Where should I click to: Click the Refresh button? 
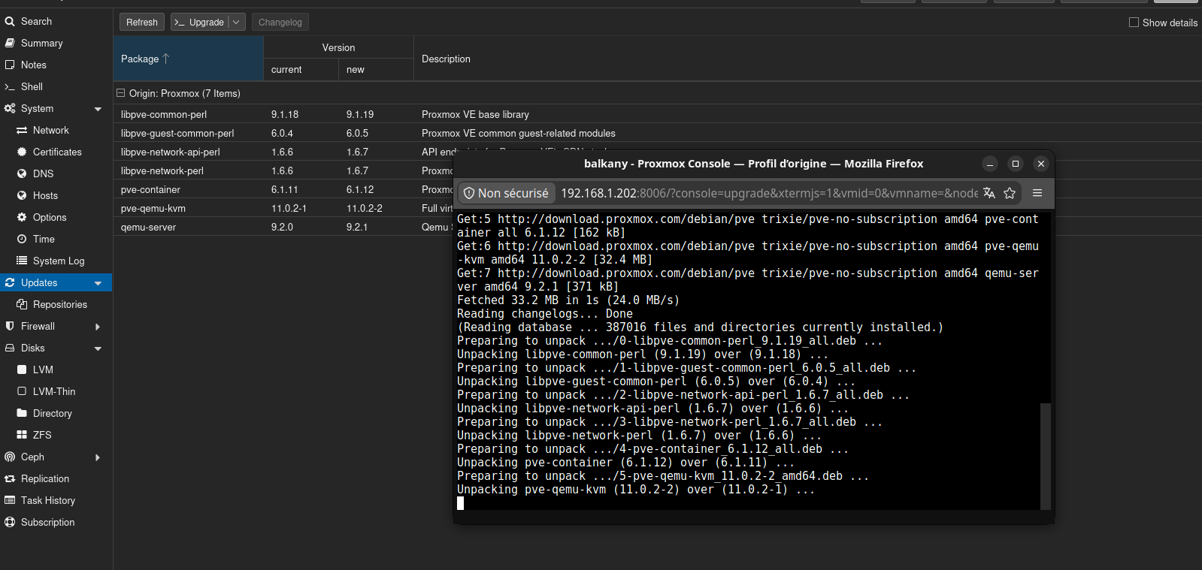click(142, 23)
